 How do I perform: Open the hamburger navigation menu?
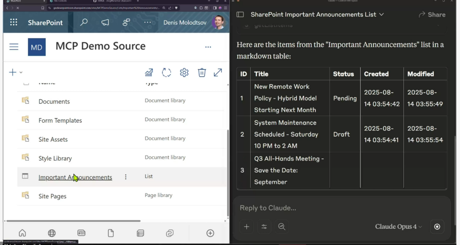[x=14, y=47]
